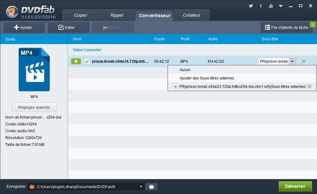Click the Sortie panel header
This screenshot has height=194, width=317.
[10, 39]
